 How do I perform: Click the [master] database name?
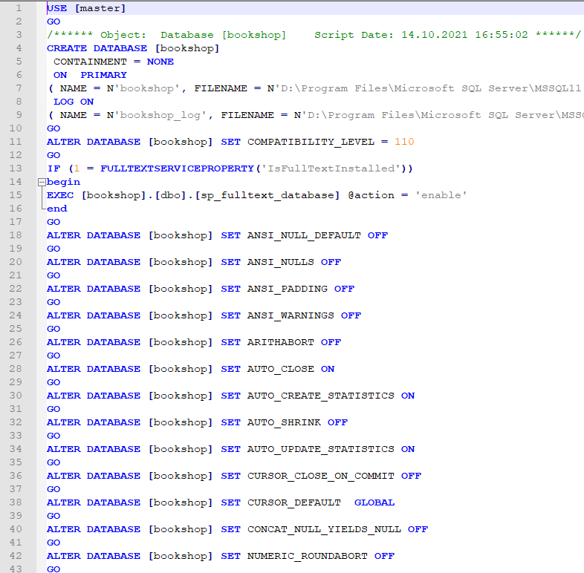[100, 8]
